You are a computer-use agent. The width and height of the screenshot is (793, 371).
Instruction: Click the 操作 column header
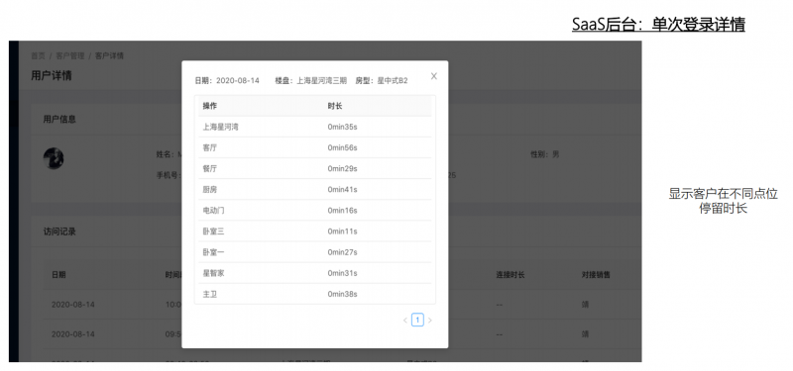coord(210,106)
